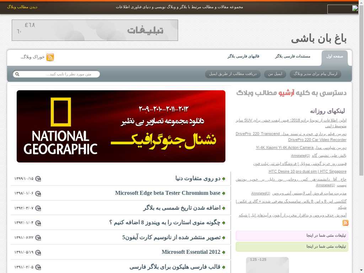Screen dimensions: 364x273
Task: Click the expand icon on the Microsoft Edge beta row
Action: coord(38,194)
